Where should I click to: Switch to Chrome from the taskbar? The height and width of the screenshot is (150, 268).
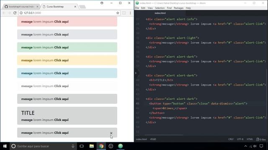101,146
